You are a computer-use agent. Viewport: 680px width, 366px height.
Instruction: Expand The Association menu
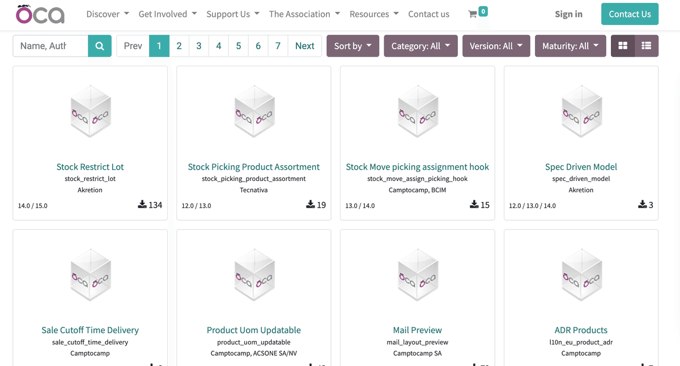click(305, 14)
